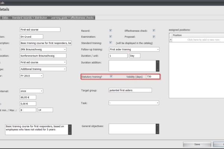Open Learning goals + effectiveness checks tab
This screenshot has width=224, height=149.
pyautogui.click(x=70, y=18)
